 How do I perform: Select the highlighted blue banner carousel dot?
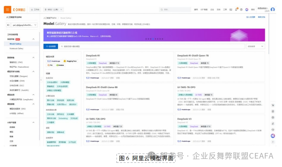click(x=153, y=39)
